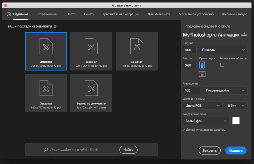
Task: Choose the 926 x 764 preset at 100 ppi
Action: coord(91,51)
